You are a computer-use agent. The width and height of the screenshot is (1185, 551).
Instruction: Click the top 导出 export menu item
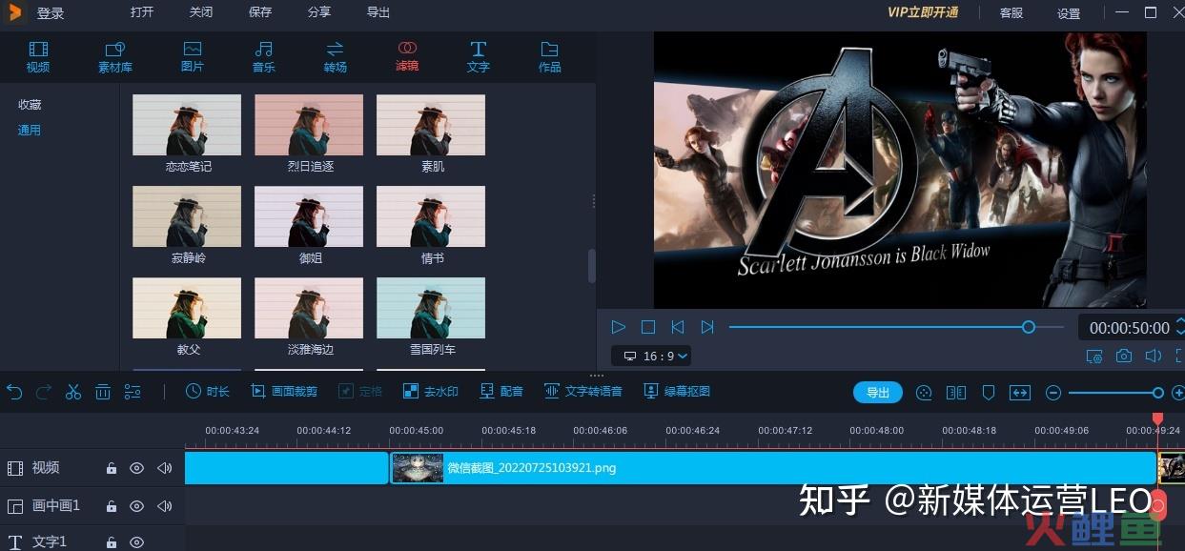coord(378,12)
